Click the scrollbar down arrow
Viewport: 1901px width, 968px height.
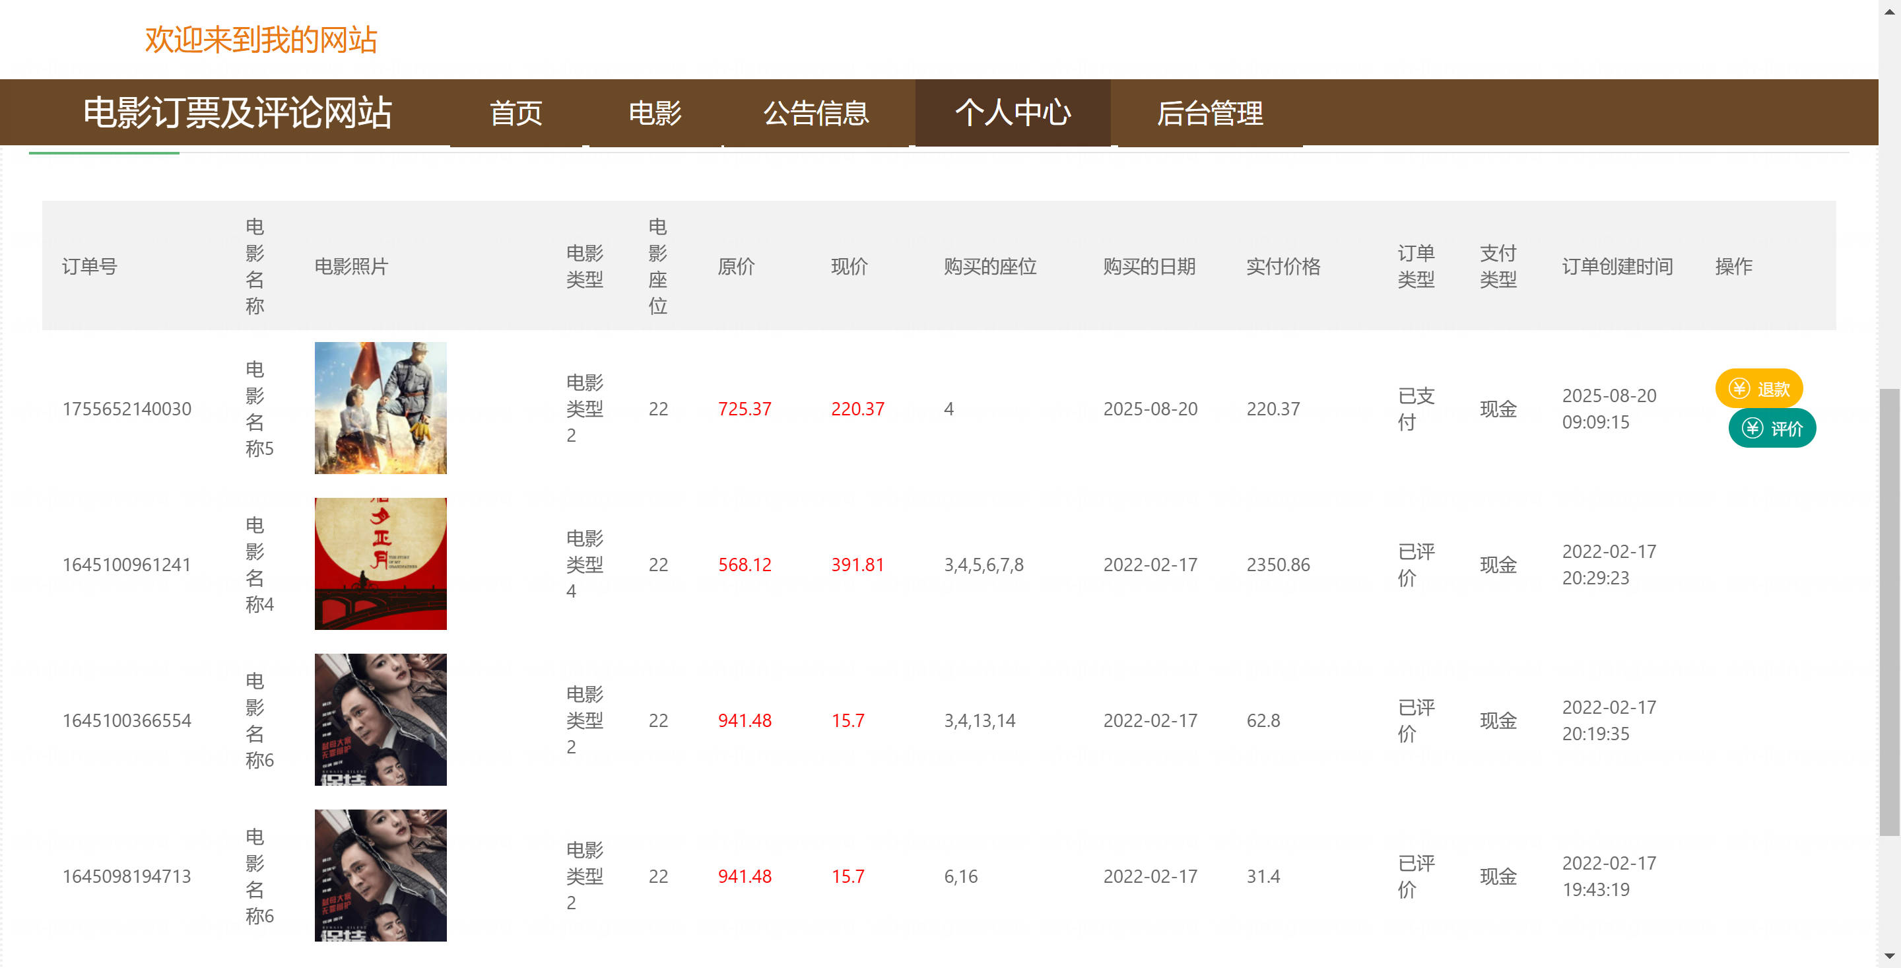pos(1889,957)
